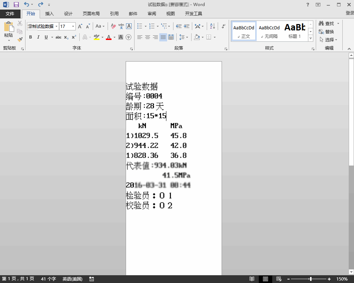Viewport: 354px width, 283px height.
Task: Switch to the 设计 ribbon tab
Action: (x=68, y=14)
